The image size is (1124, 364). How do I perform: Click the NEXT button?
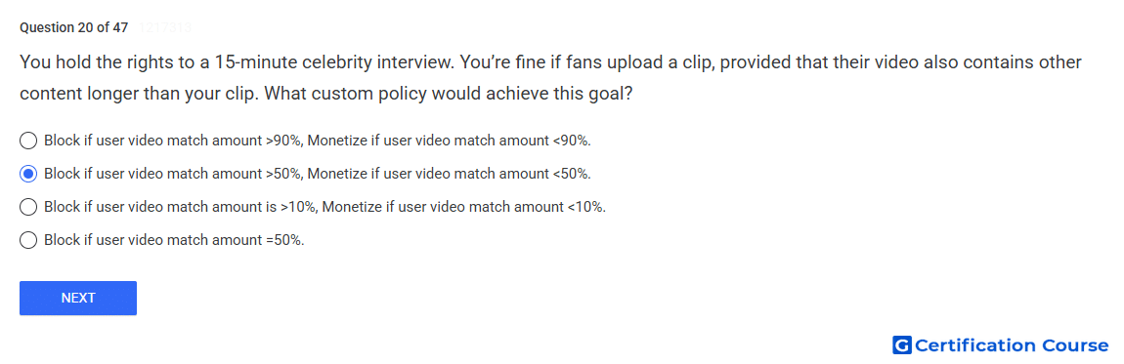78,299
